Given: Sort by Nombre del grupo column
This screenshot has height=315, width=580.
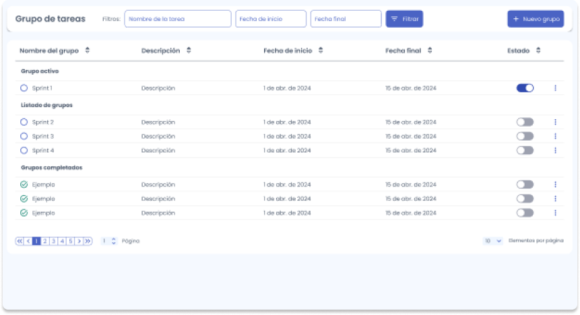Looking at the screenshot, I should click(x=88, y=50).
